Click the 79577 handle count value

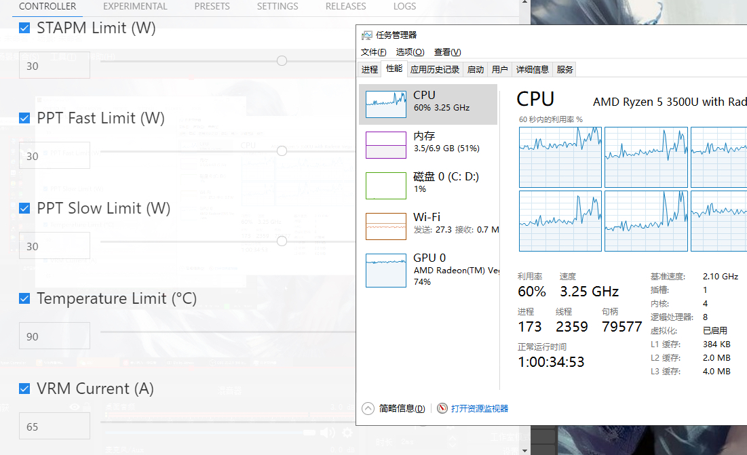pyautogui.click(x=621, y=326)
